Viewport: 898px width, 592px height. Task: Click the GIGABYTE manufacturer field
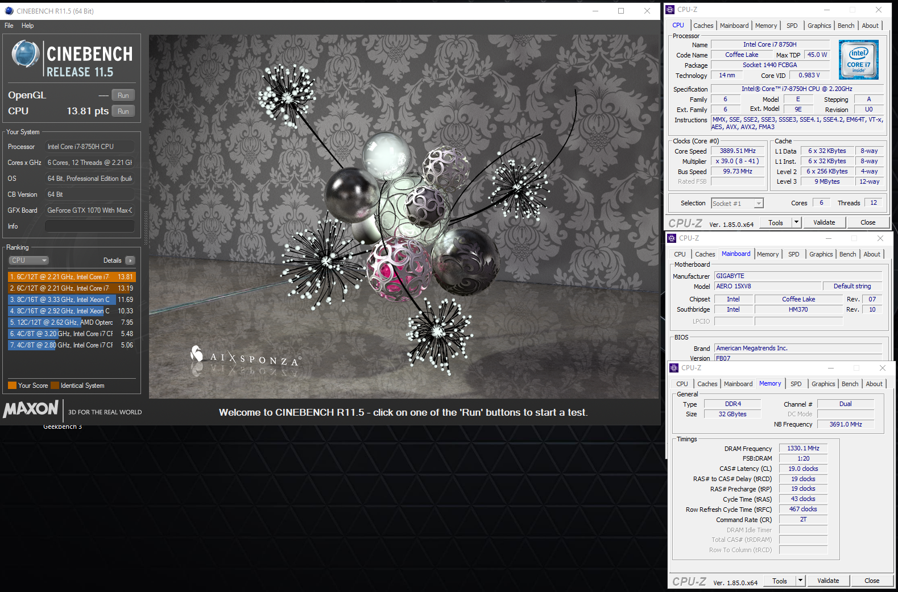coord(798,276)
